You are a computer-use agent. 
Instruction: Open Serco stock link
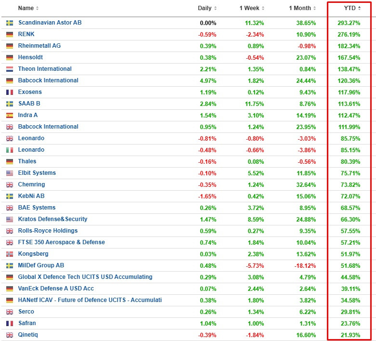(x=26, y=312)
